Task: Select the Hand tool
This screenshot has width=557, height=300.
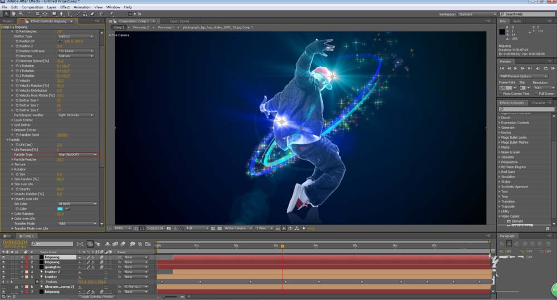Action: [x=13, y=14]
